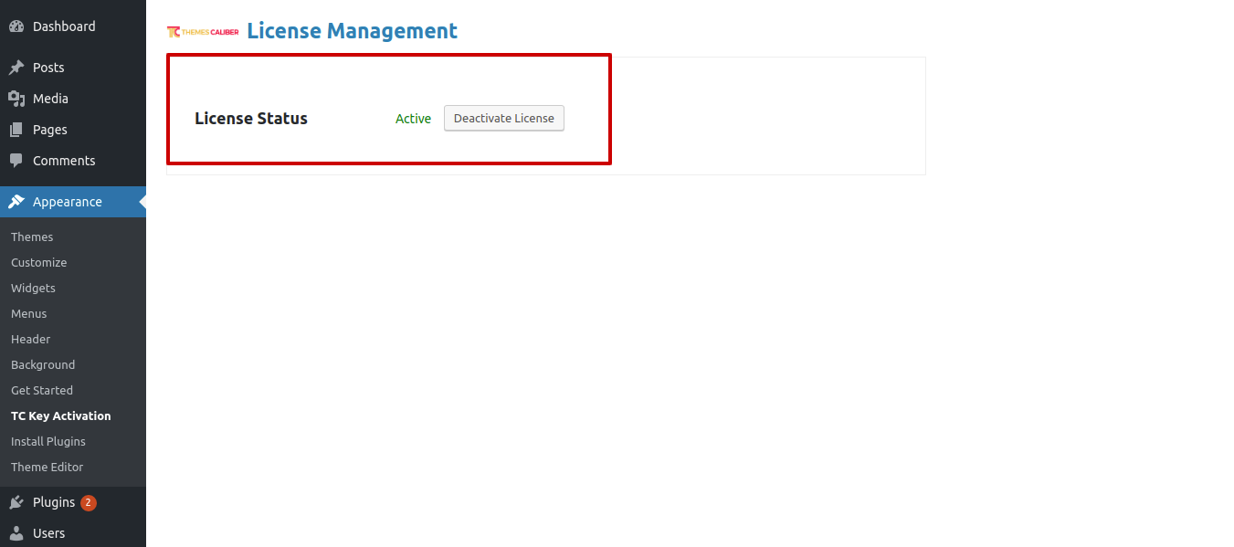Screen dimensions: 1234x547
Task: Click the Dashboard gauge icon
Action: (16, 26)
